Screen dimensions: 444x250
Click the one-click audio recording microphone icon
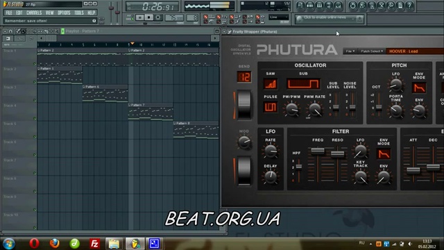tap(391, 6)
